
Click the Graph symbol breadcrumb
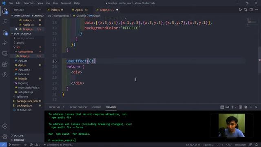pyautogui.click(x=95, y=16)
